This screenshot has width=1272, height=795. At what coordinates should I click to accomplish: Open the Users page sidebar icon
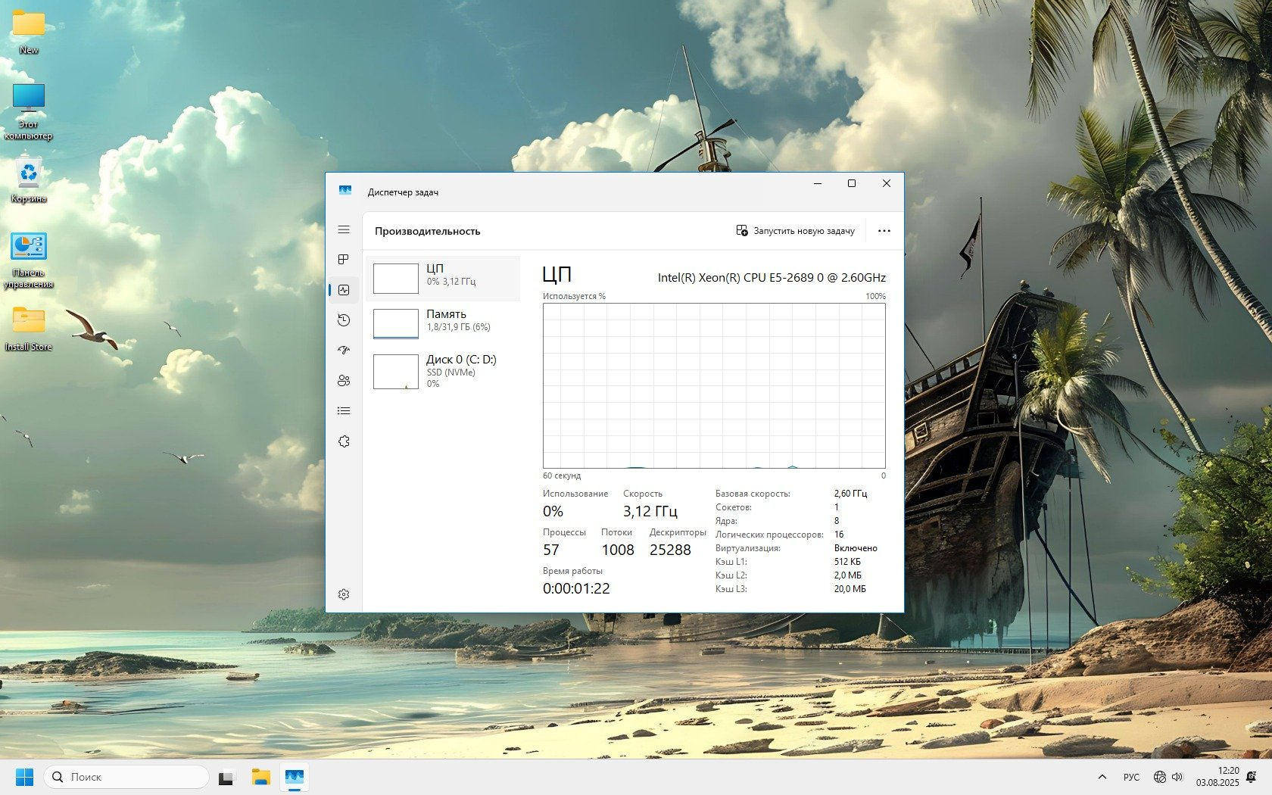pyautogui.click(x=344, y=381)
